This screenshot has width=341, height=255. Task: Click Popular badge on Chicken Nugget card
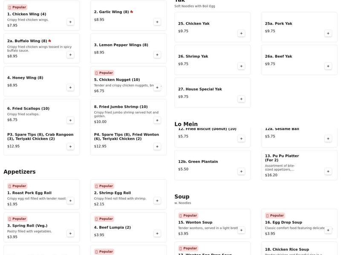104,73
